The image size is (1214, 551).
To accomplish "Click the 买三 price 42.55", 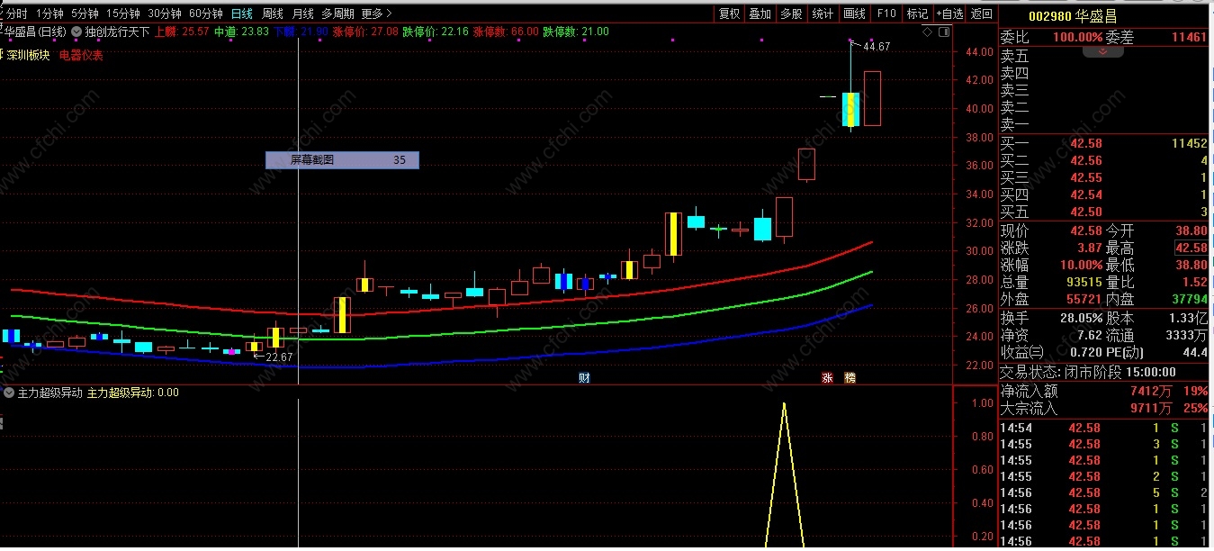I will click(1085, 177).
